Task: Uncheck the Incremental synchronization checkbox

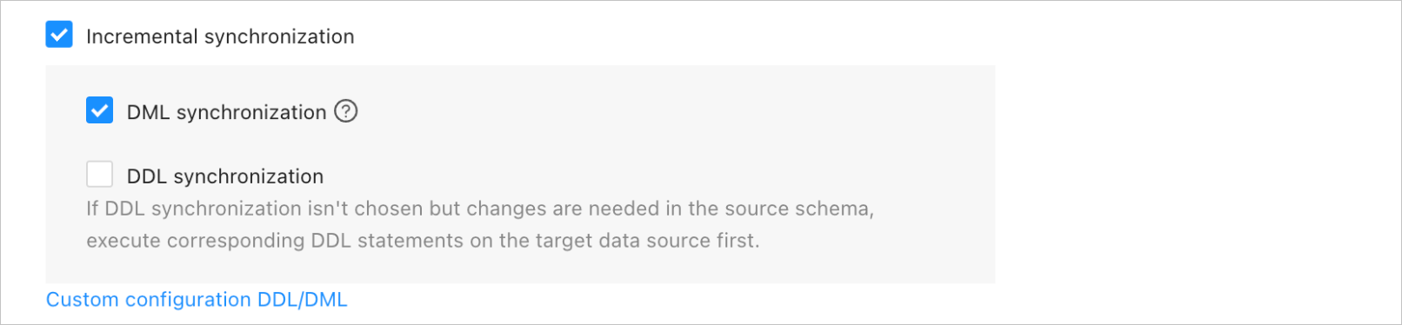Action: (59, 35)
